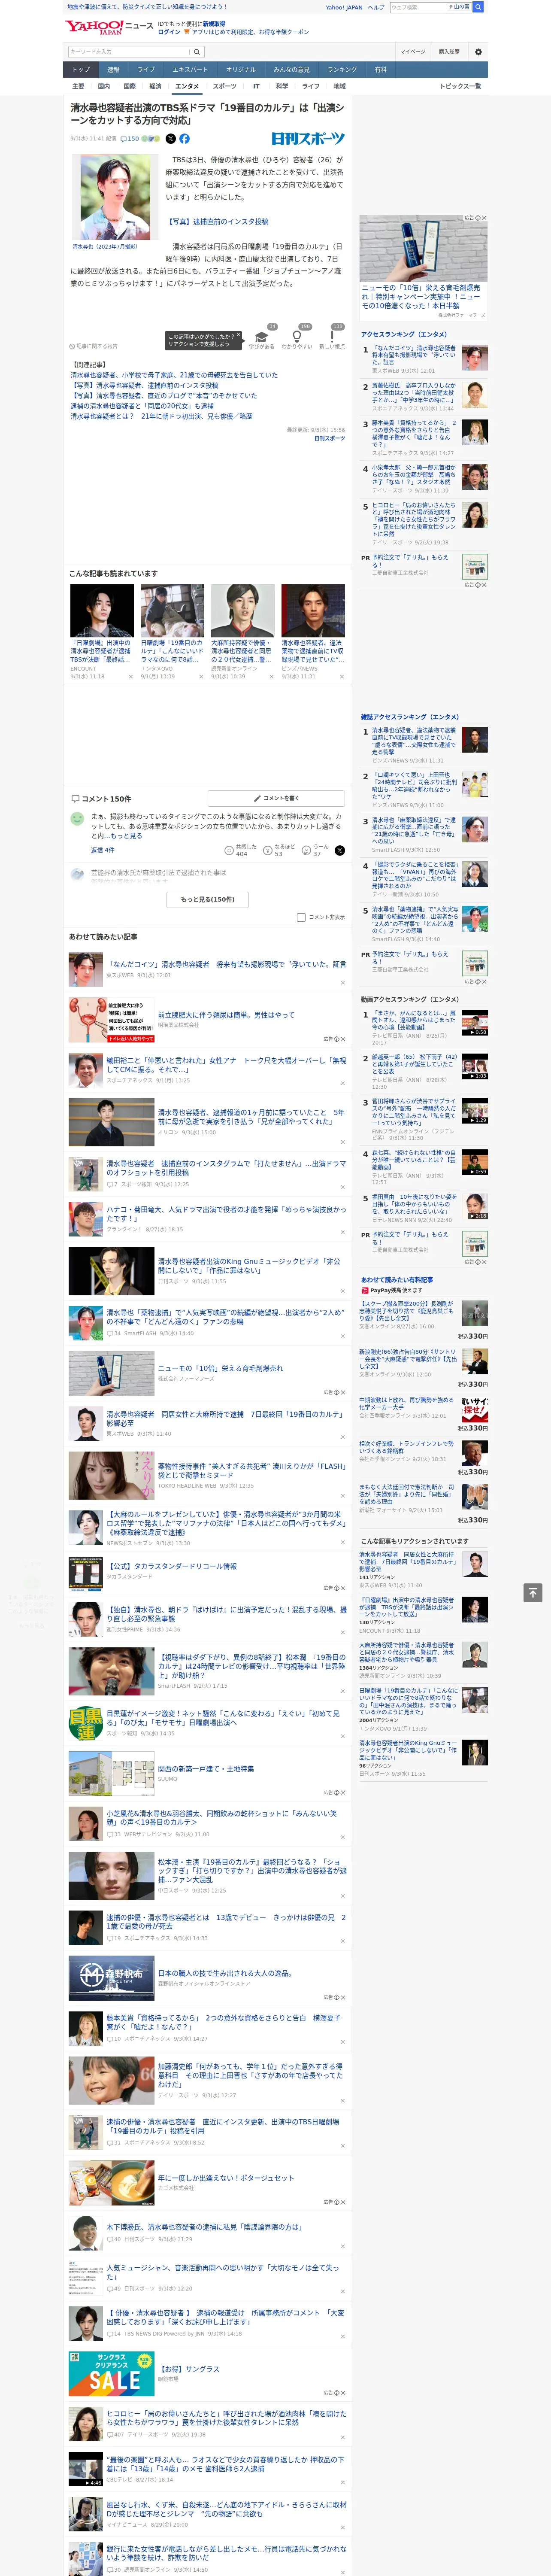551x2576 pixels.
Task: Open the 日刊スポーツ publisher logo
Action: pyautogui.click(x=308, y=139)
